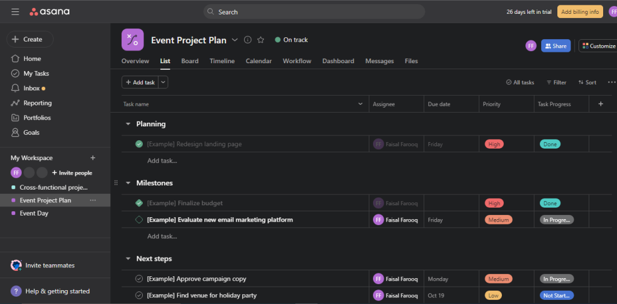The image size is (617, 304).
Task: Switch to the Workflow tab
Action: (x=297, y=61)
